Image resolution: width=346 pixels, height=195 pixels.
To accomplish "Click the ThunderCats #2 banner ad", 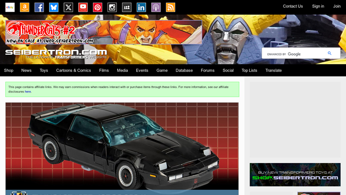I will pyautogui.click(x=104, y=32).
